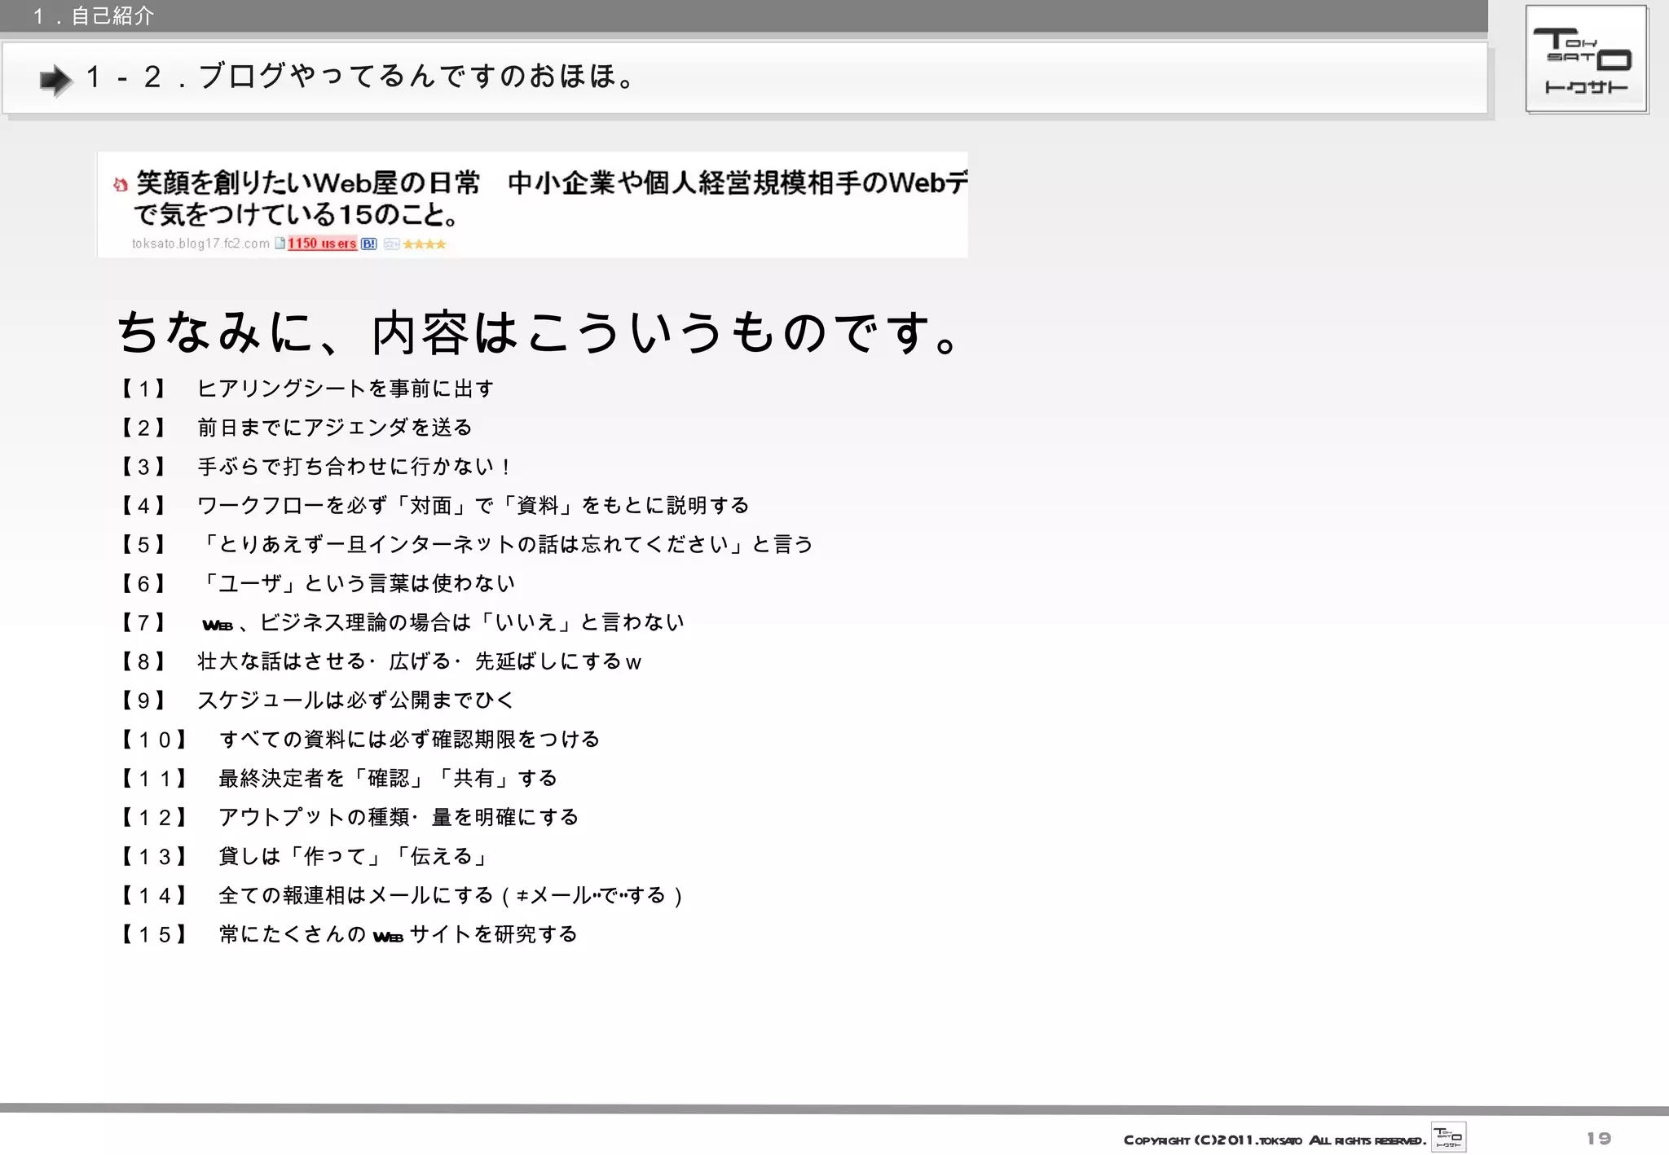Click the black arrow icon beside heading 1-2
Image resolution: width=1669 pixels, height=1155 pixels.
point(56,80)
